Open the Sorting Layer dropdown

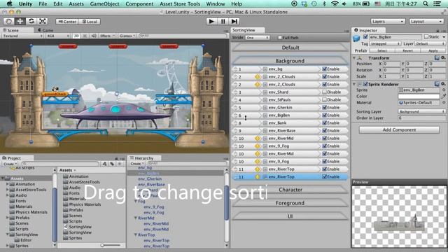[421, 111]
